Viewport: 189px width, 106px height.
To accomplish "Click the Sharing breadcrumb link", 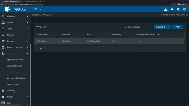I will click(36, 15).
